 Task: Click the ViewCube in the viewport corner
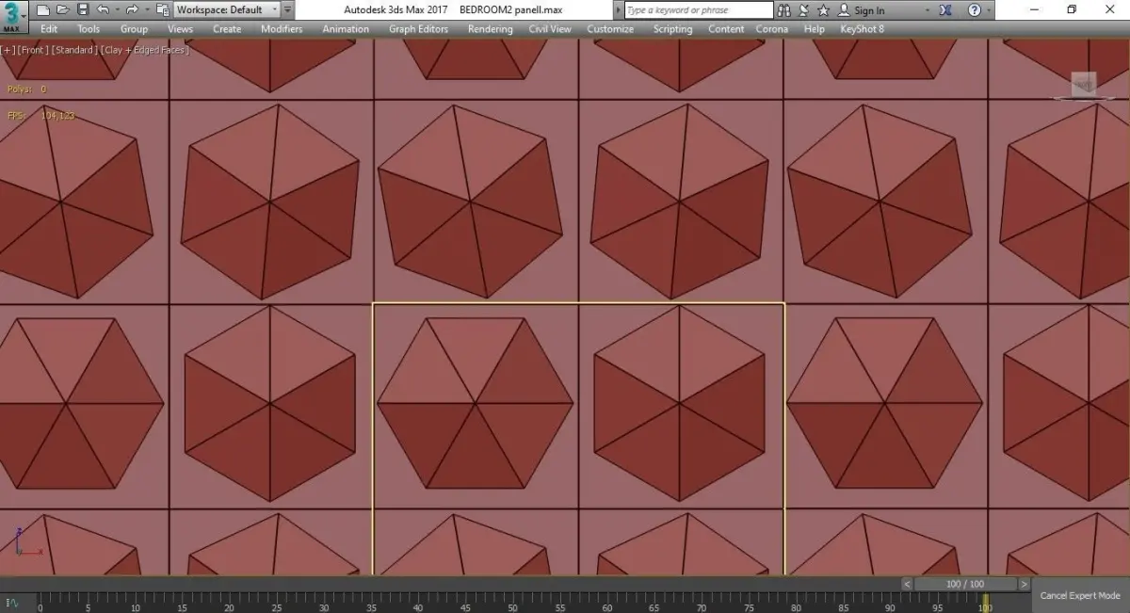click(x=1083, y=86)
